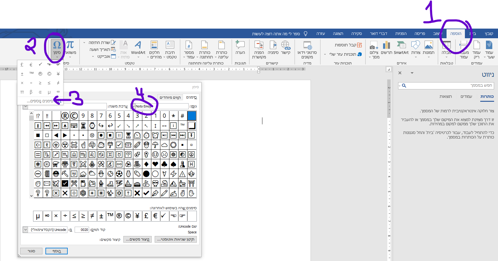Expand the Unicode (hex) source dropdown
This screenshot has width=498, height=261.
(x=25, y=230)
